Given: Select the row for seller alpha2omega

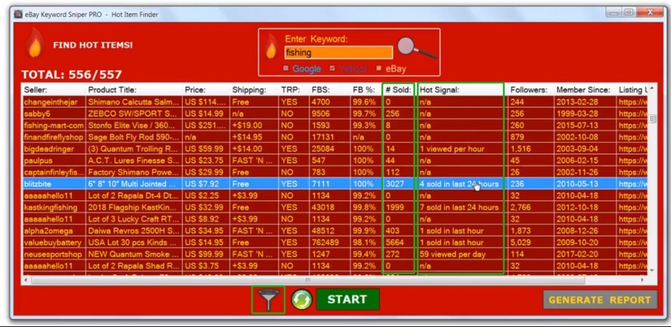Looking at the screenshot, I should [335, 231].
